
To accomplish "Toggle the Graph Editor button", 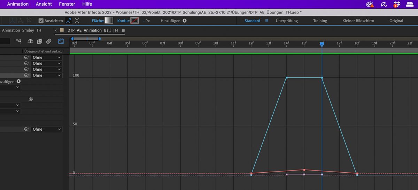I will tap(61, 41).
